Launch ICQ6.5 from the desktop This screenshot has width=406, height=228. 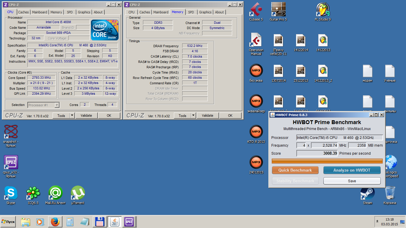(x=33, y=195)
